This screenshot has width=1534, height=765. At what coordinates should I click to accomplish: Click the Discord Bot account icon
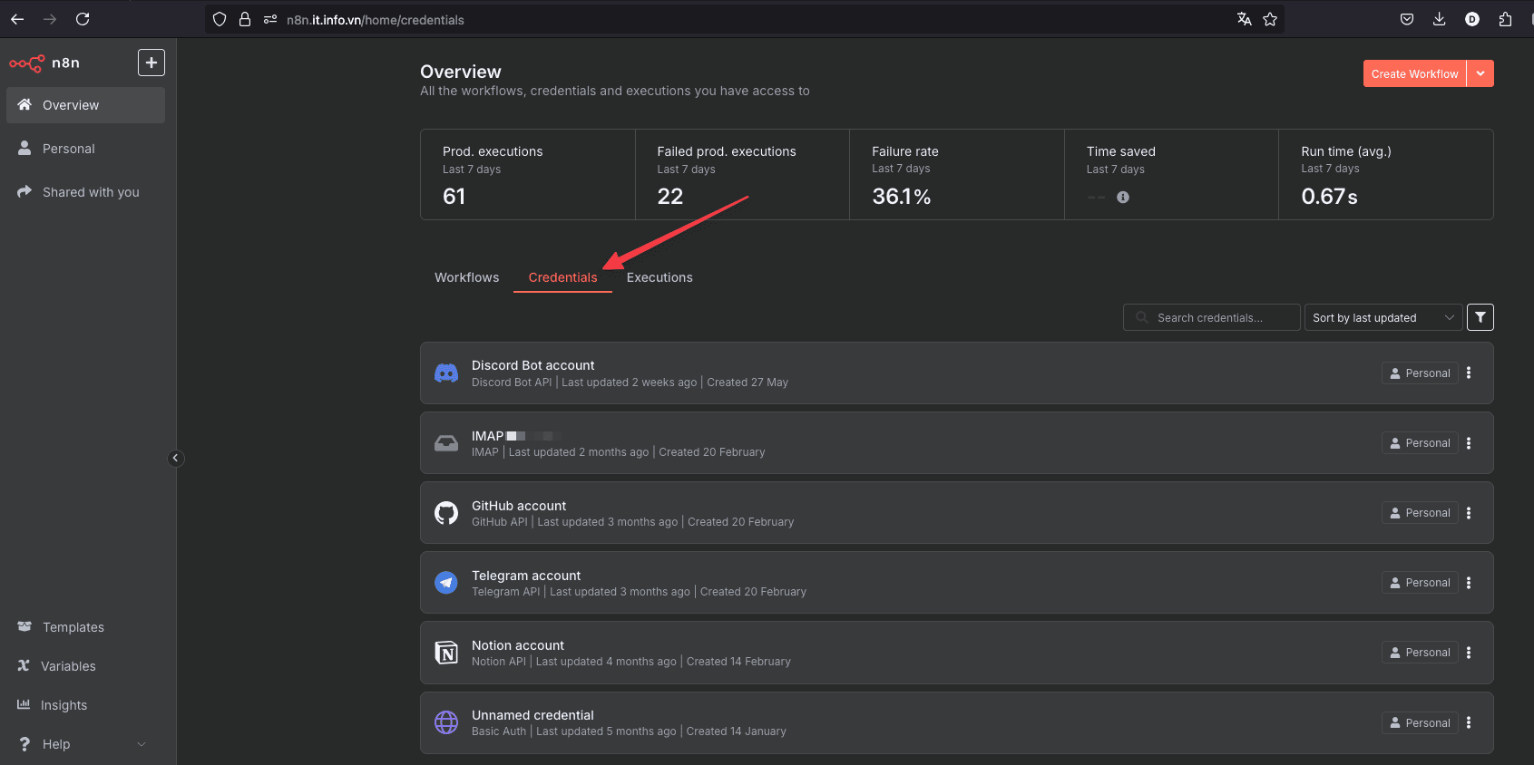(446, 373)
